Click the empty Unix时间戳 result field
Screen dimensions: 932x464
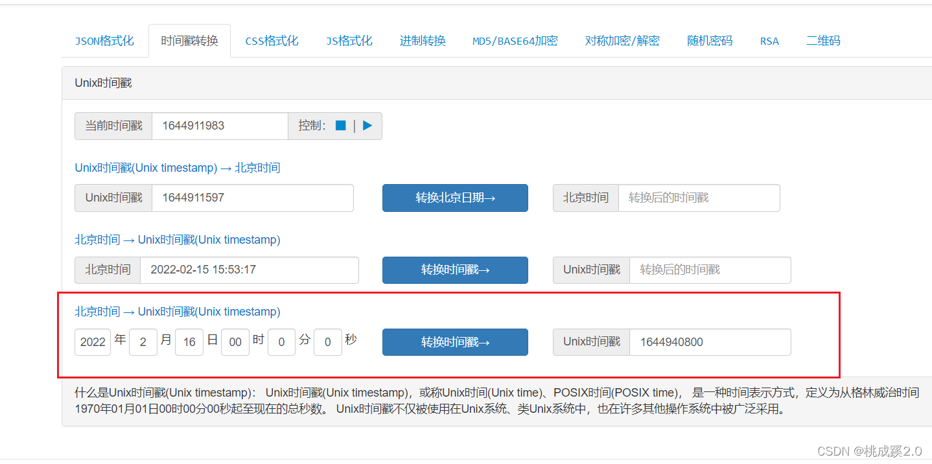[710, 270]
